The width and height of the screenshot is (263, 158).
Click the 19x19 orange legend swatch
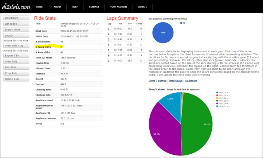click(x=217, y=98)
